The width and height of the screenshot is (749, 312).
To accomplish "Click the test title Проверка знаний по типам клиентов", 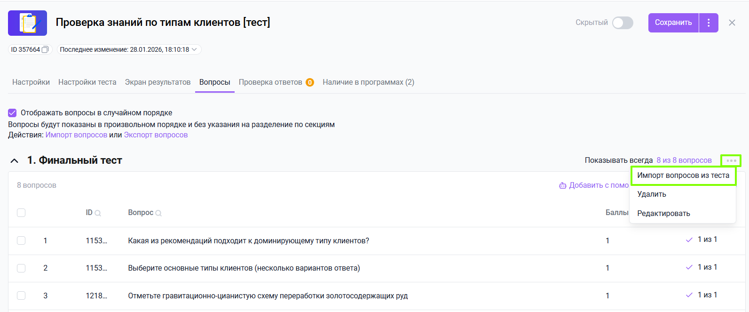I will click(163, 23).
